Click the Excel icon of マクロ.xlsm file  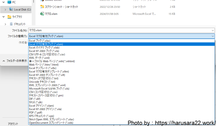point(42,13)
